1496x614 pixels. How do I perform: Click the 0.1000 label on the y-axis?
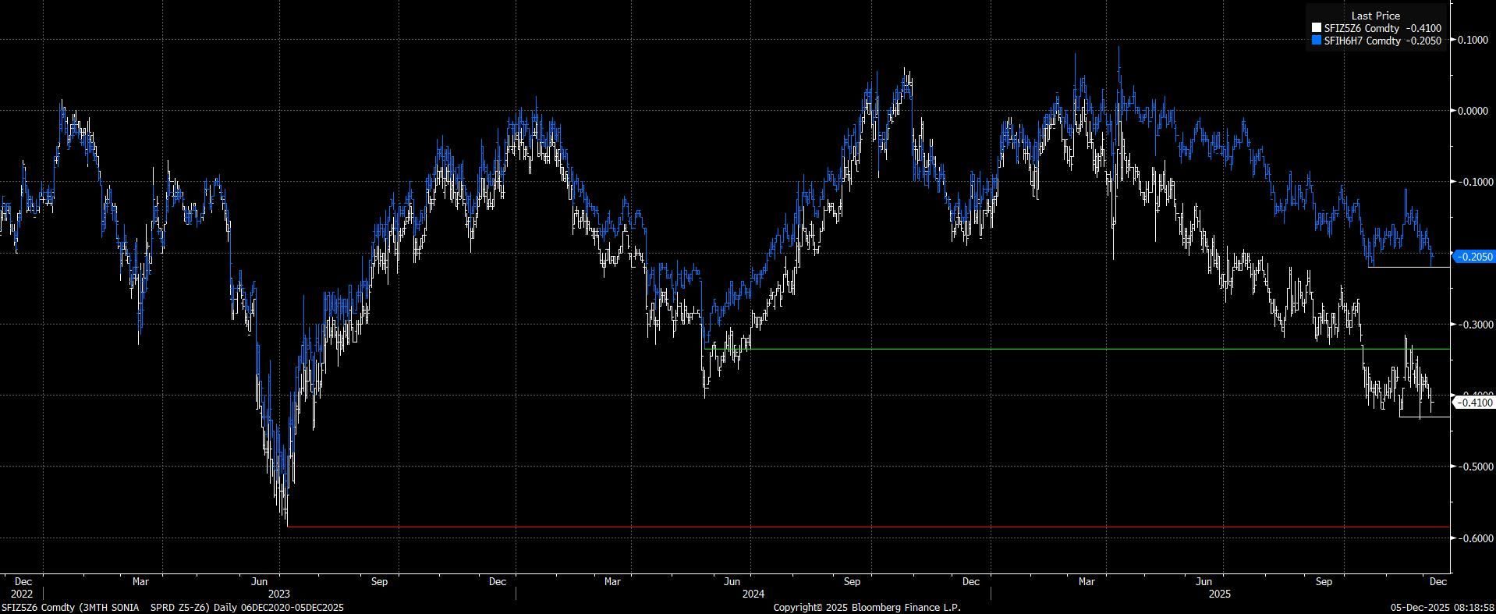1472,40
